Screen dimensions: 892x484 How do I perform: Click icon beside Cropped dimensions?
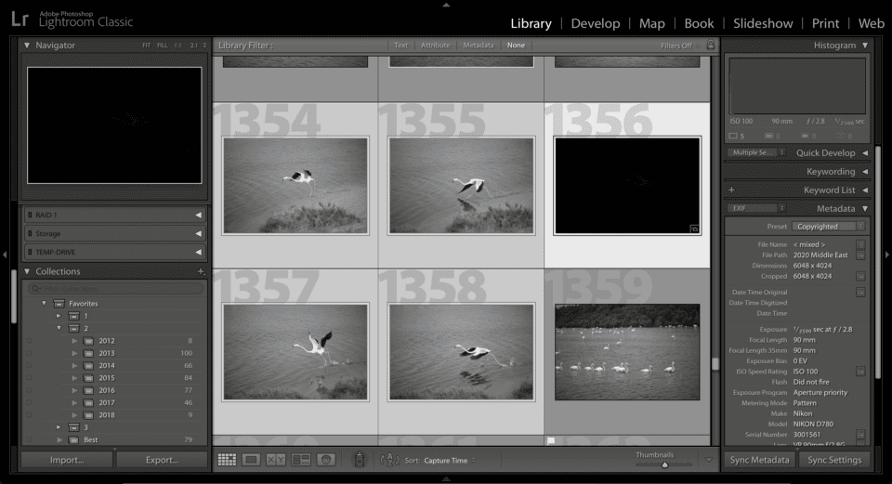860,277
